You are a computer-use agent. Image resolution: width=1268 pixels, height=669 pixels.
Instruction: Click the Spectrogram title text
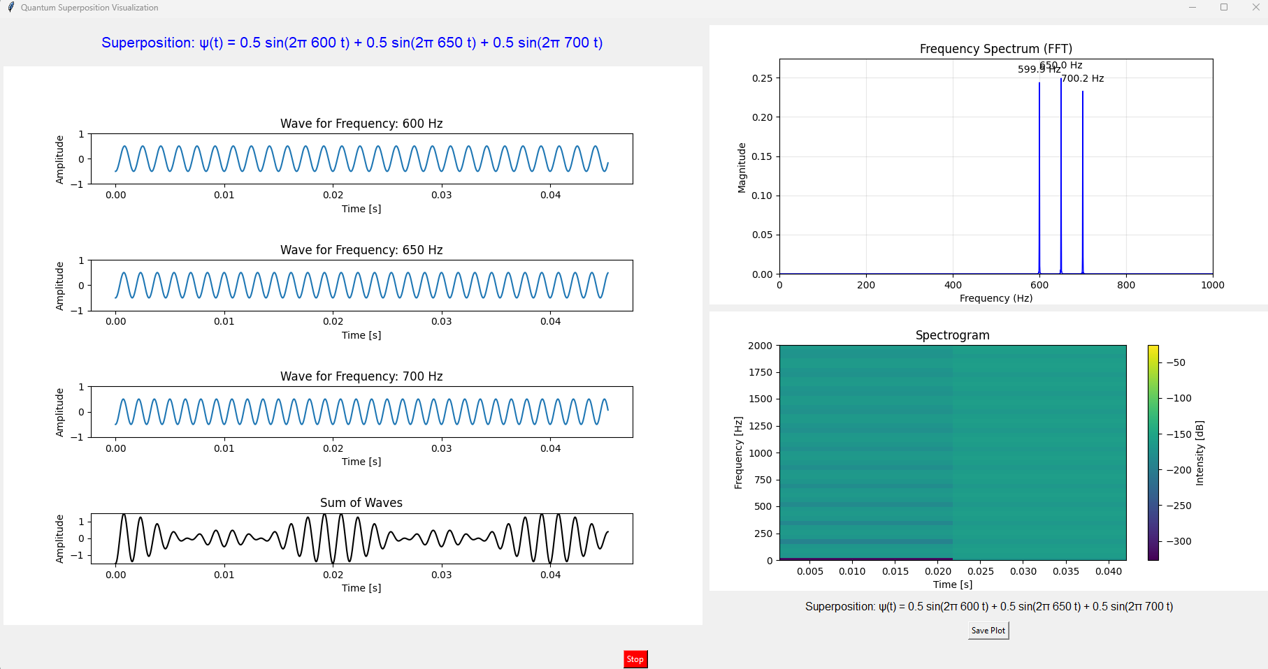click(952, 334)
